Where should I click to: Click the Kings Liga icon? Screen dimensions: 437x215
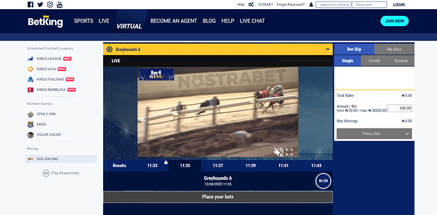(30, 69)
